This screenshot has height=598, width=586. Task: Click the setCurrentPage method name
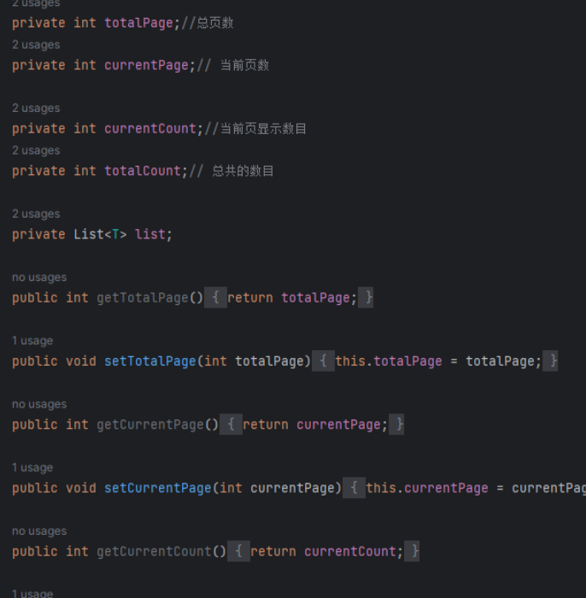point(157,488)
